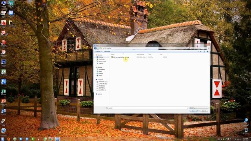Click the Favorites header in the navigation pane
This screenshot has height=141, width=251.
click(x=100, y=55)
